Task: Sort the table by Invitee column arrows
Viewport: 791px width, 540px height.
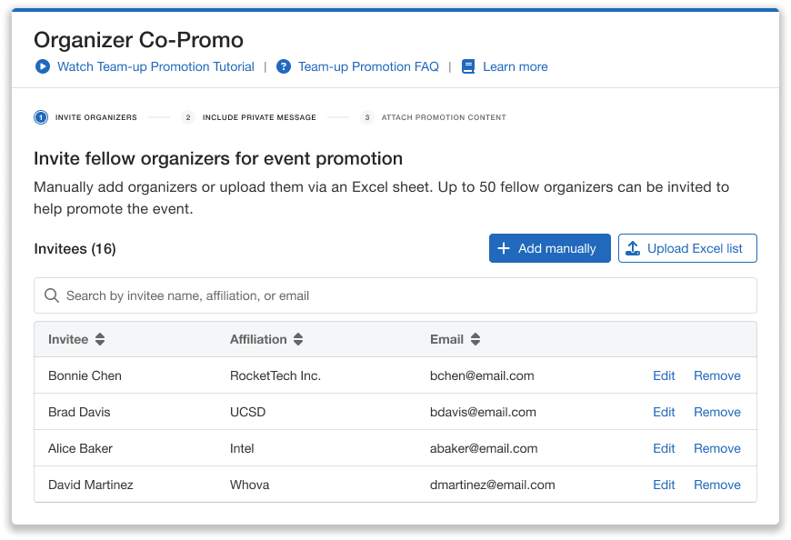Action: click(x=100, y=339)
